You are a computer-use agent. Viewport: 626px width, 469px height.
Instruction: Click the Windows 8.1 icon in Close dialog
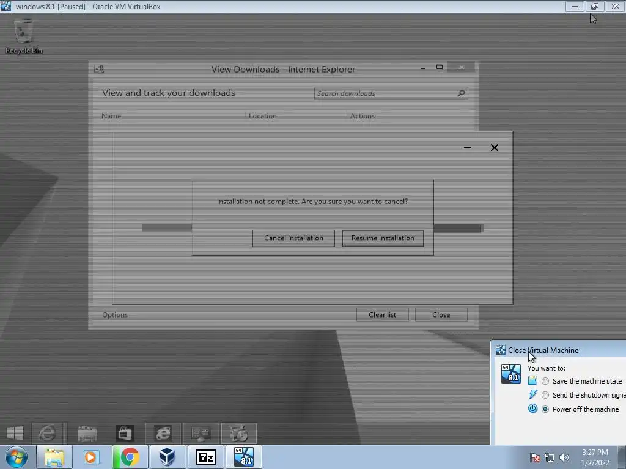[x=511, y=374]
